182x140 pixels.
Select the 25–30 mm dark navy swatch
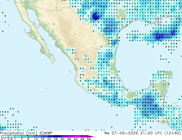tap(58, 136)
